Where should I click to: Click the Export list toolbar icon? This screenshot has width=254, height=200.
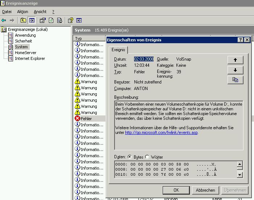pos(60,20)
